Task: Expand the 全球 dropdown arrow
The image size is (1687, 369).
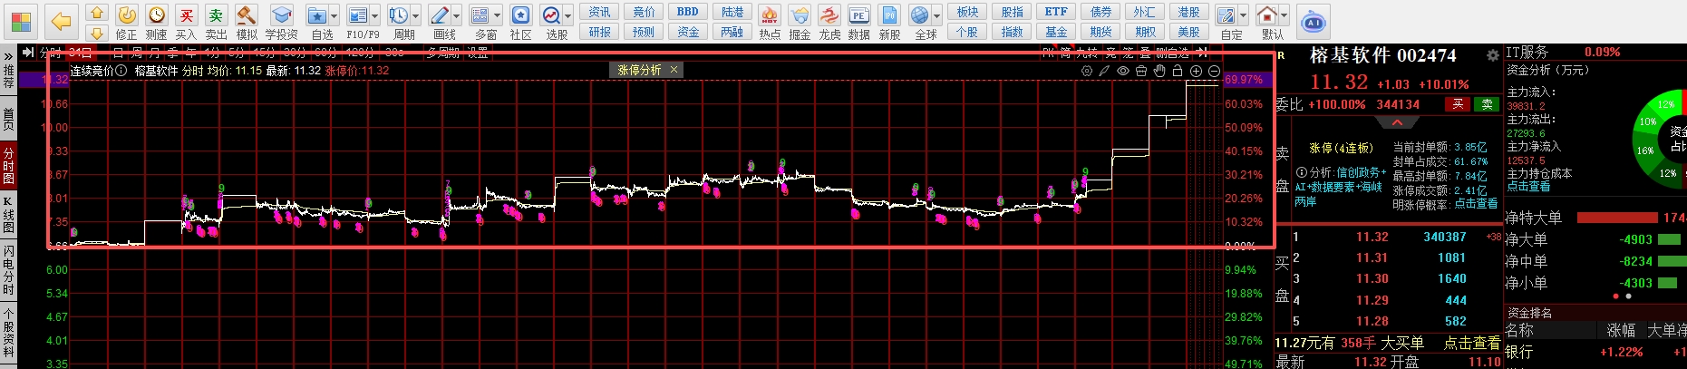Action: pos(937,16)
